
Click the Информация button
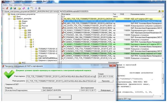point(105,90)
